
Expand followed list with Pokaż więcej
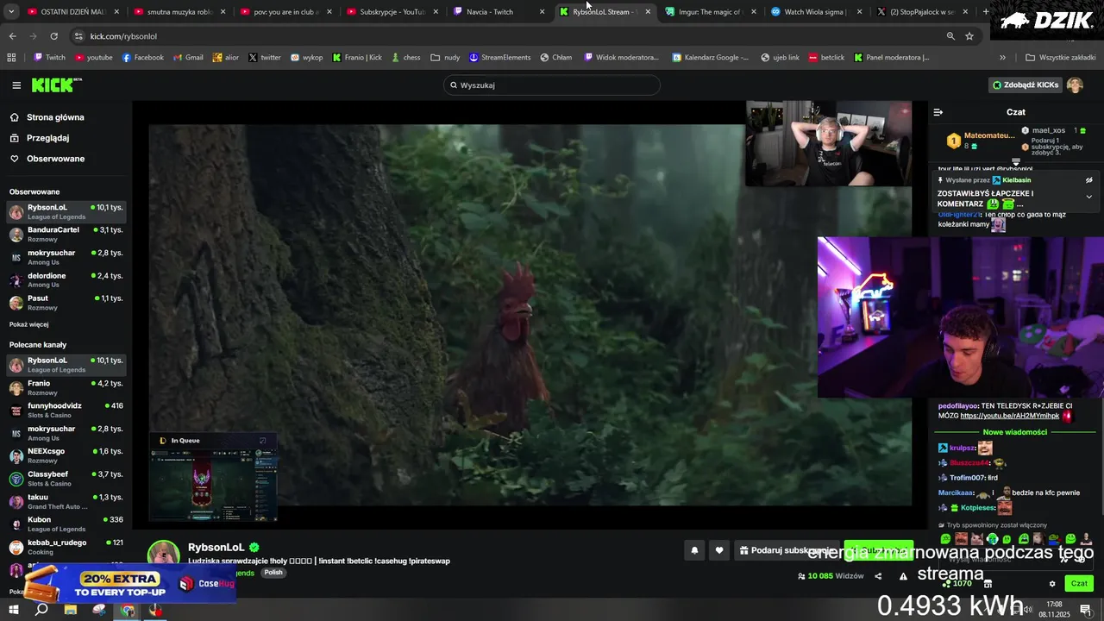click(28, 324)
